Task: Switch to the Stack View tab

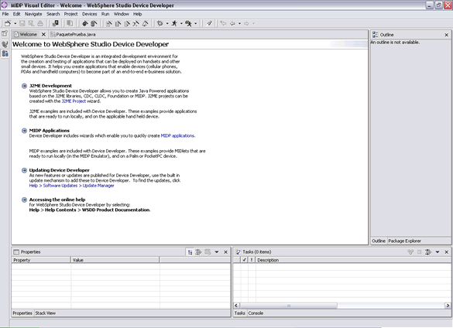Action: pos(46,313)
